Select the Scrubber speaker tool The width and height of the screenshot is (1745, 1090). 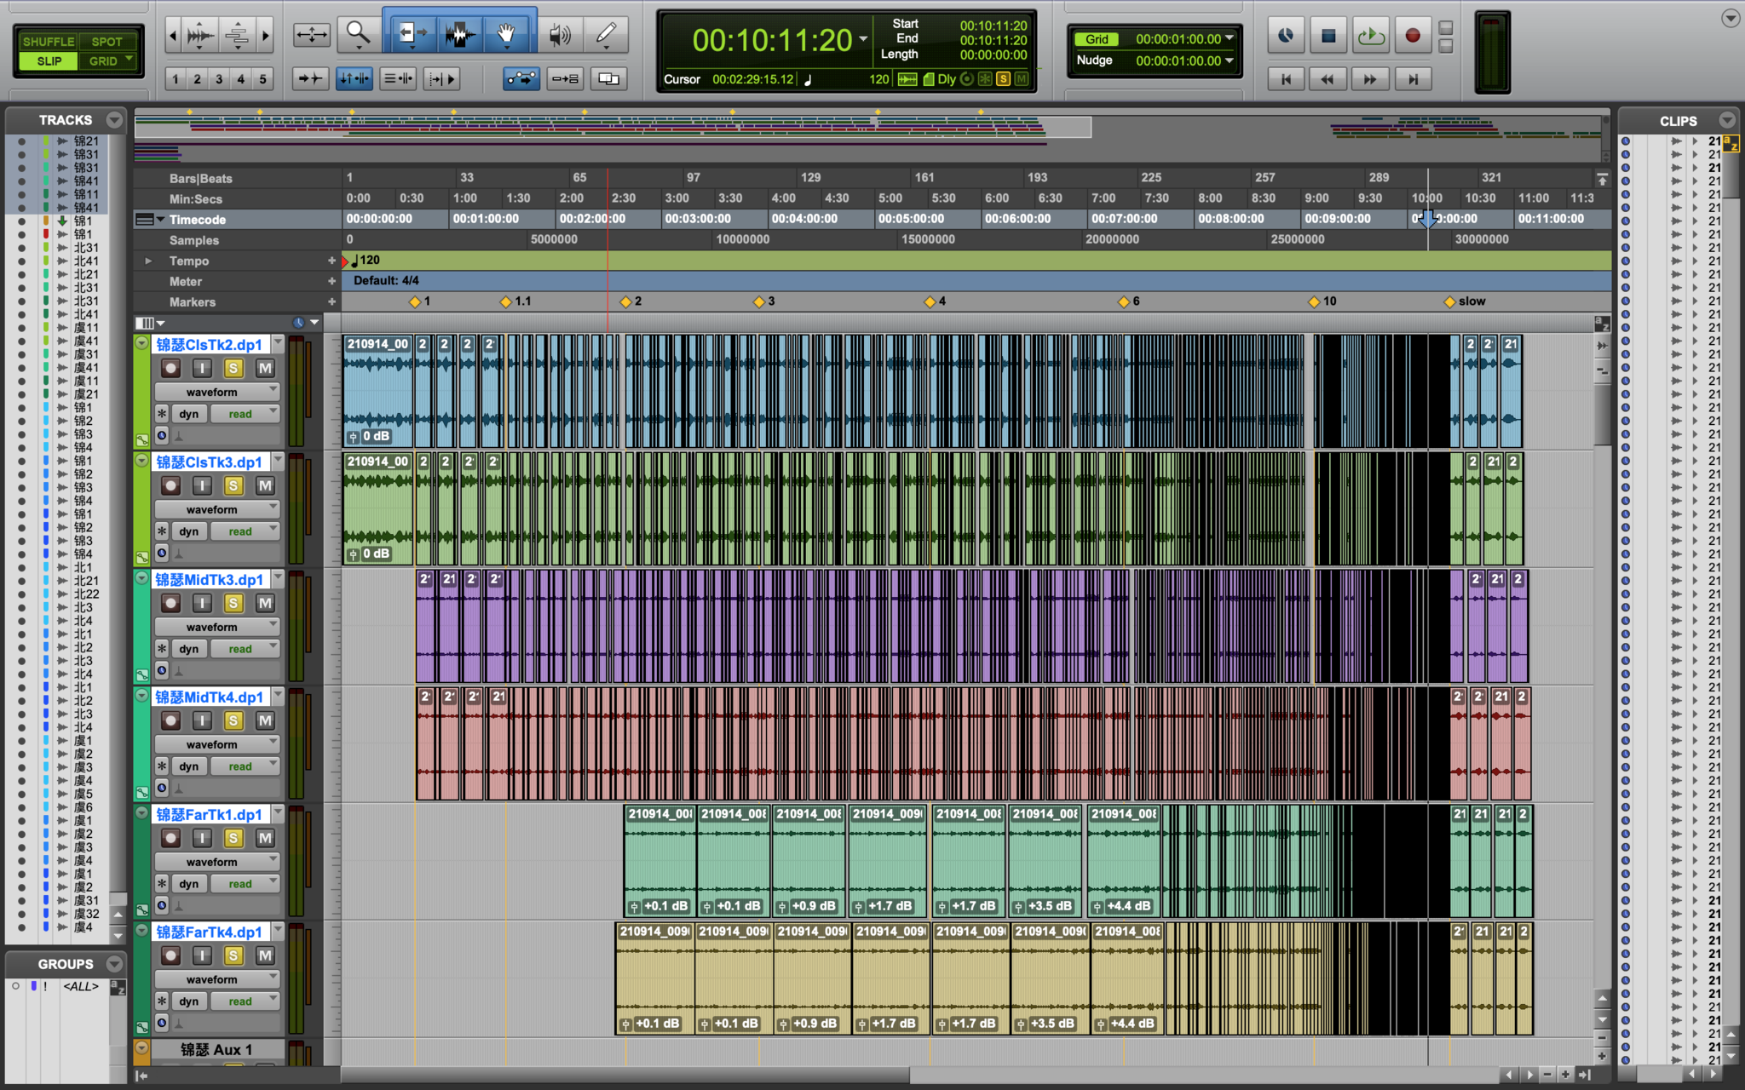tap(559, 34)
